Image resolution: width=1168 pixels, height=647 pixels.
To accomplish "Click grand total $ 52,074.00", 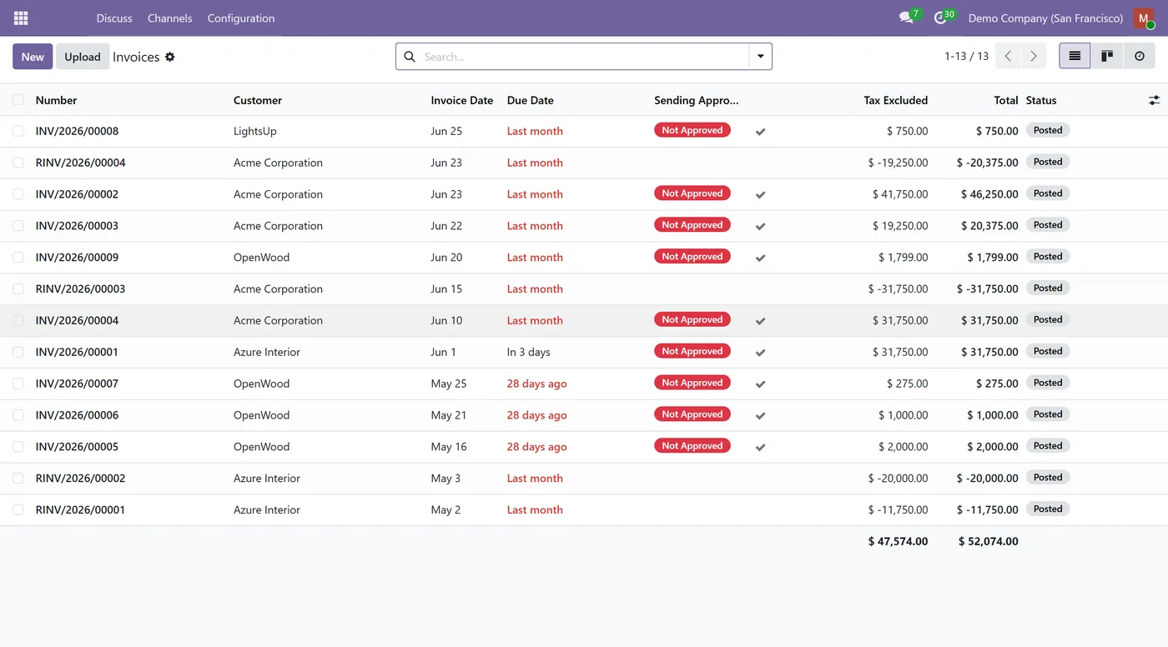I will pos(989,541).
